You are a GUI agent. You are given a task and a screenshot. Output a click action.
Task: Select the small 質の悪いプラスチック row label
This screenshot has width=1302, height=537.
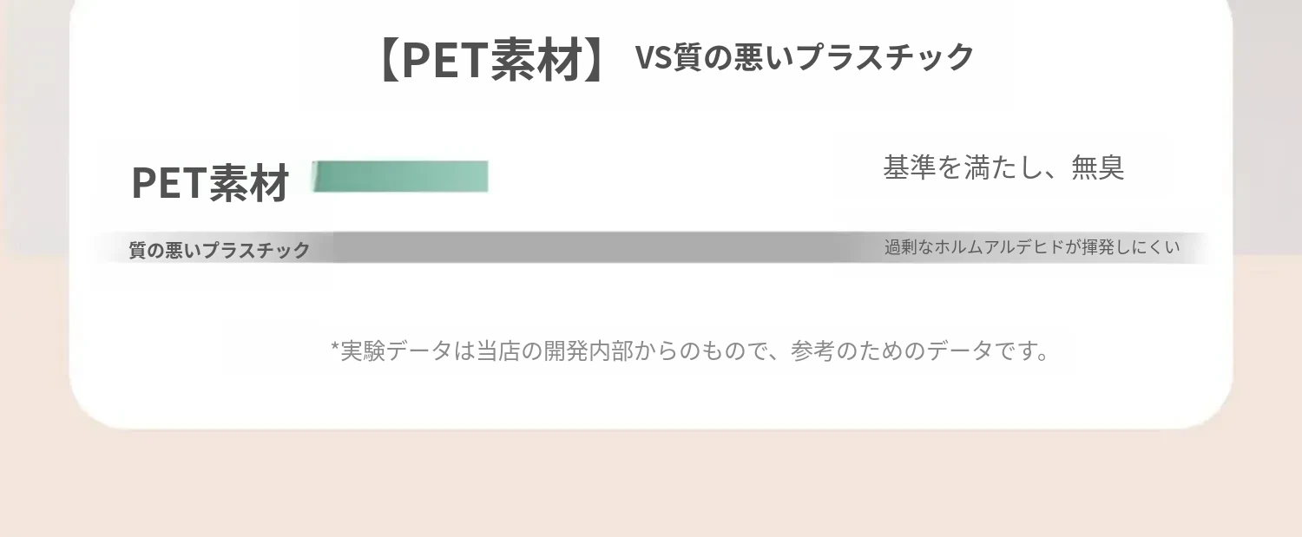pyautogui.click(x=220, y=250)
